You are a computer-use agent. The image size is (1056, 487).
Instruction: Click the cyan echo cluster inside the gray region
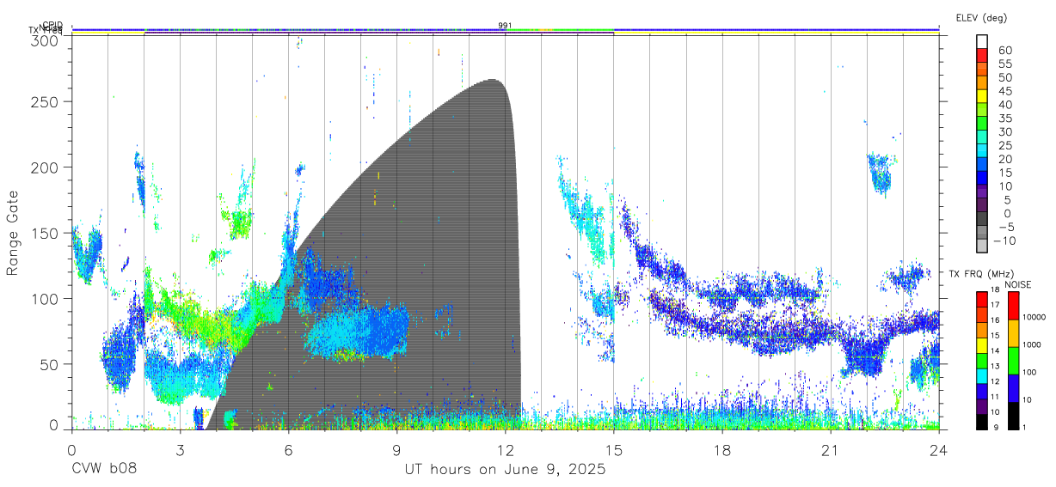coord(357,332)
